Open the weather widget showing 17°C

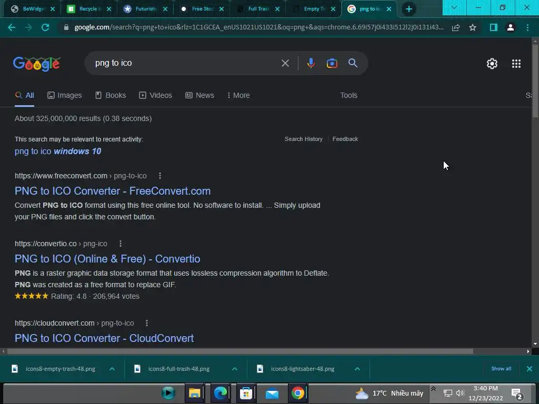[389, 393]
